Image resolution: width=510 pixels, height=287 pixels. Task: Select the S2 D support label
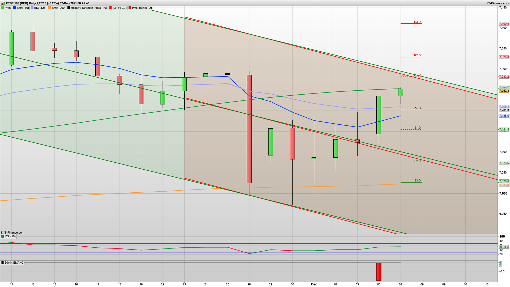[417, 161]
